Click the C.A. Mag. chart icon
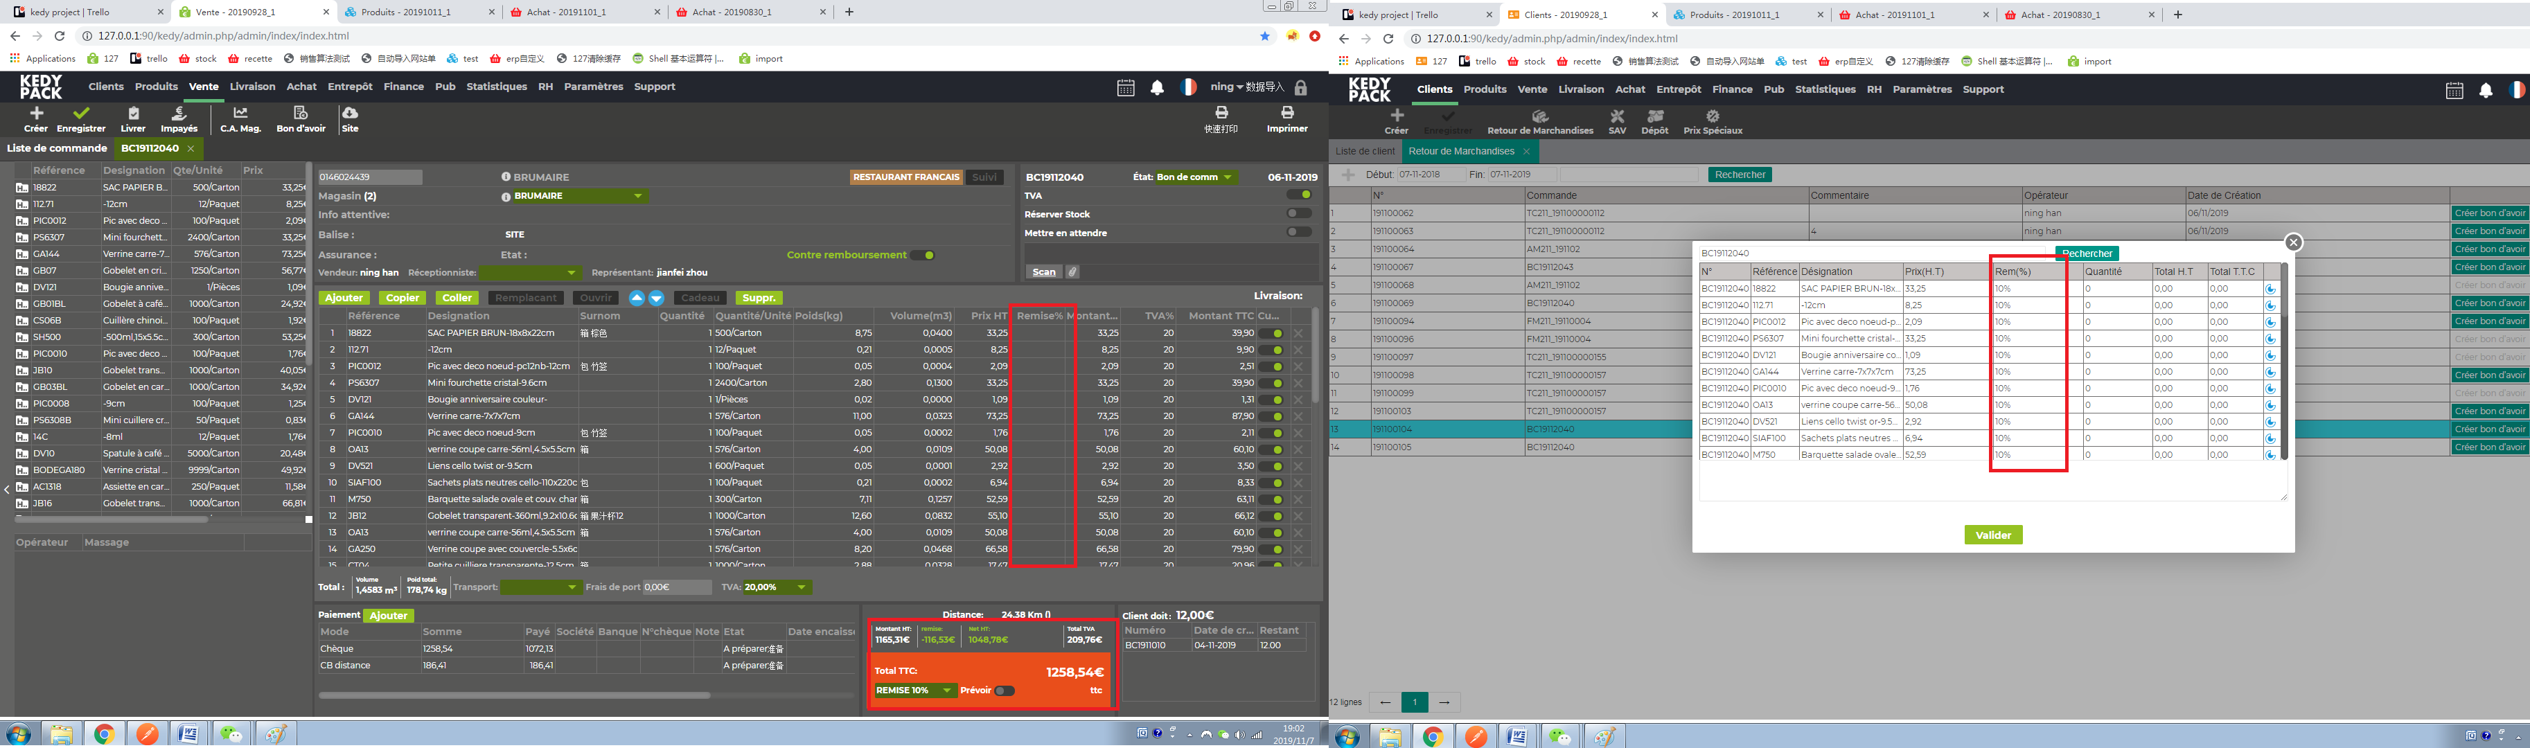 coord(240,114)
